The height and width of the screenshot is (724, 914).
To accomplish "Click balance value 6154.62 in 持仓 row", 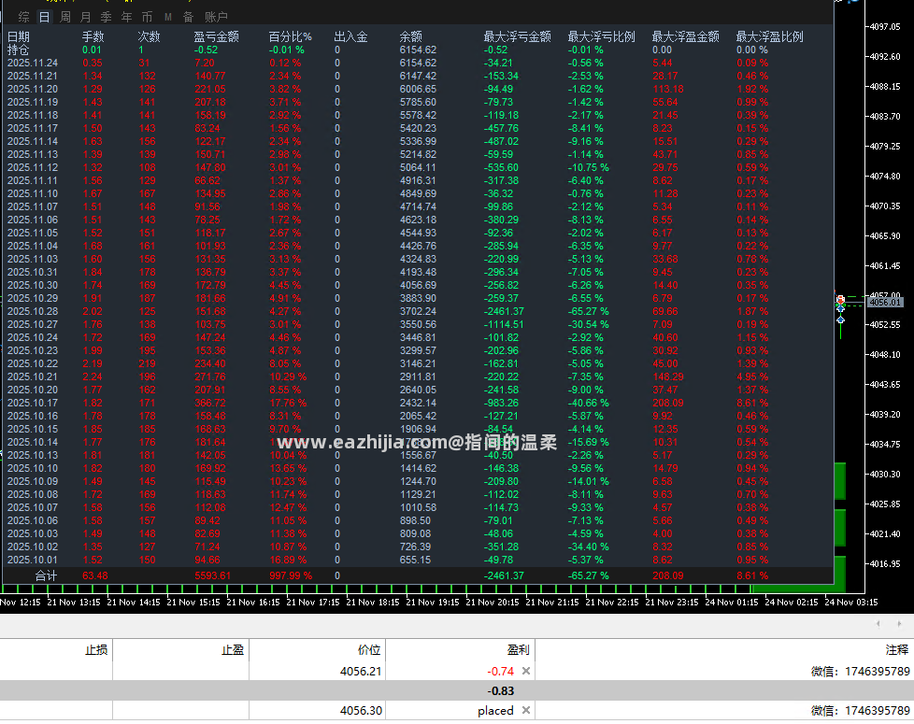I will point(418,50).
